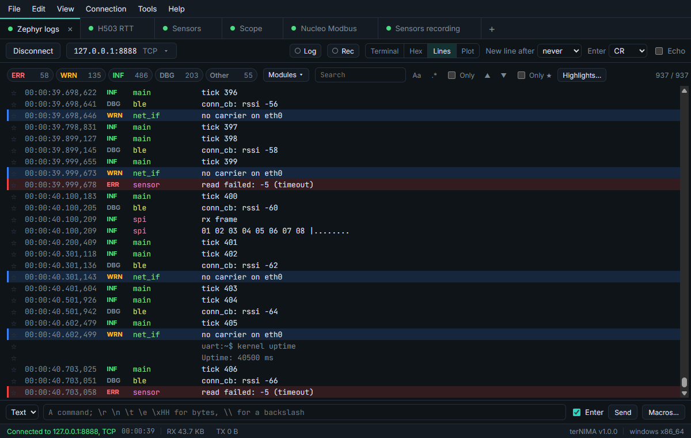Star the 'tick 403' log line
Viewport: 691px width, 438px height.
click(x=14, y=289)
